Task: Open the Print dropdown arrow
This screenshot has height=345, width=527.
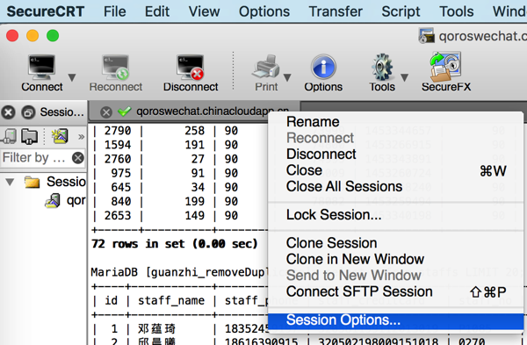Action: [287, 77]
